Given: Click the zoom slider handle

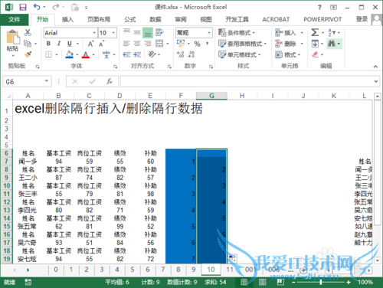Looking at the screenshot, I should pyautogui.click(x=321, y=282).
